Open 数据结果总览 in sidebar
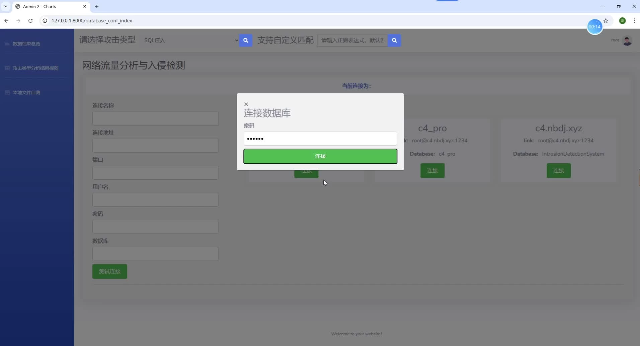The height and width of the screenshot is (346, 640). [26, 44]
